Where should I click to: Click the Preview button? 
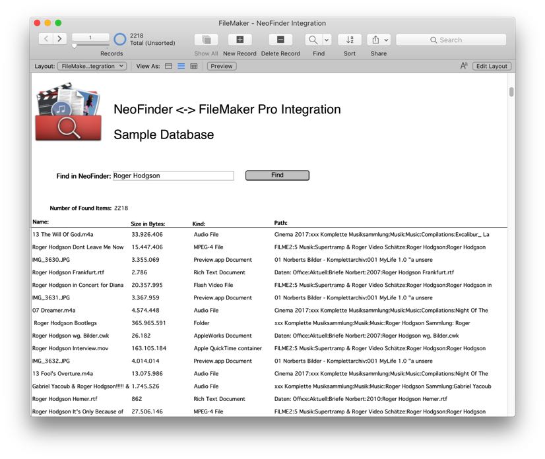[x=222, y=66]
